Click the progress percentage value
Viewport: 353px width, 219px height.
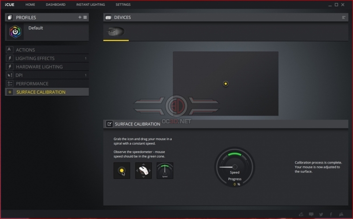point(237,184)
